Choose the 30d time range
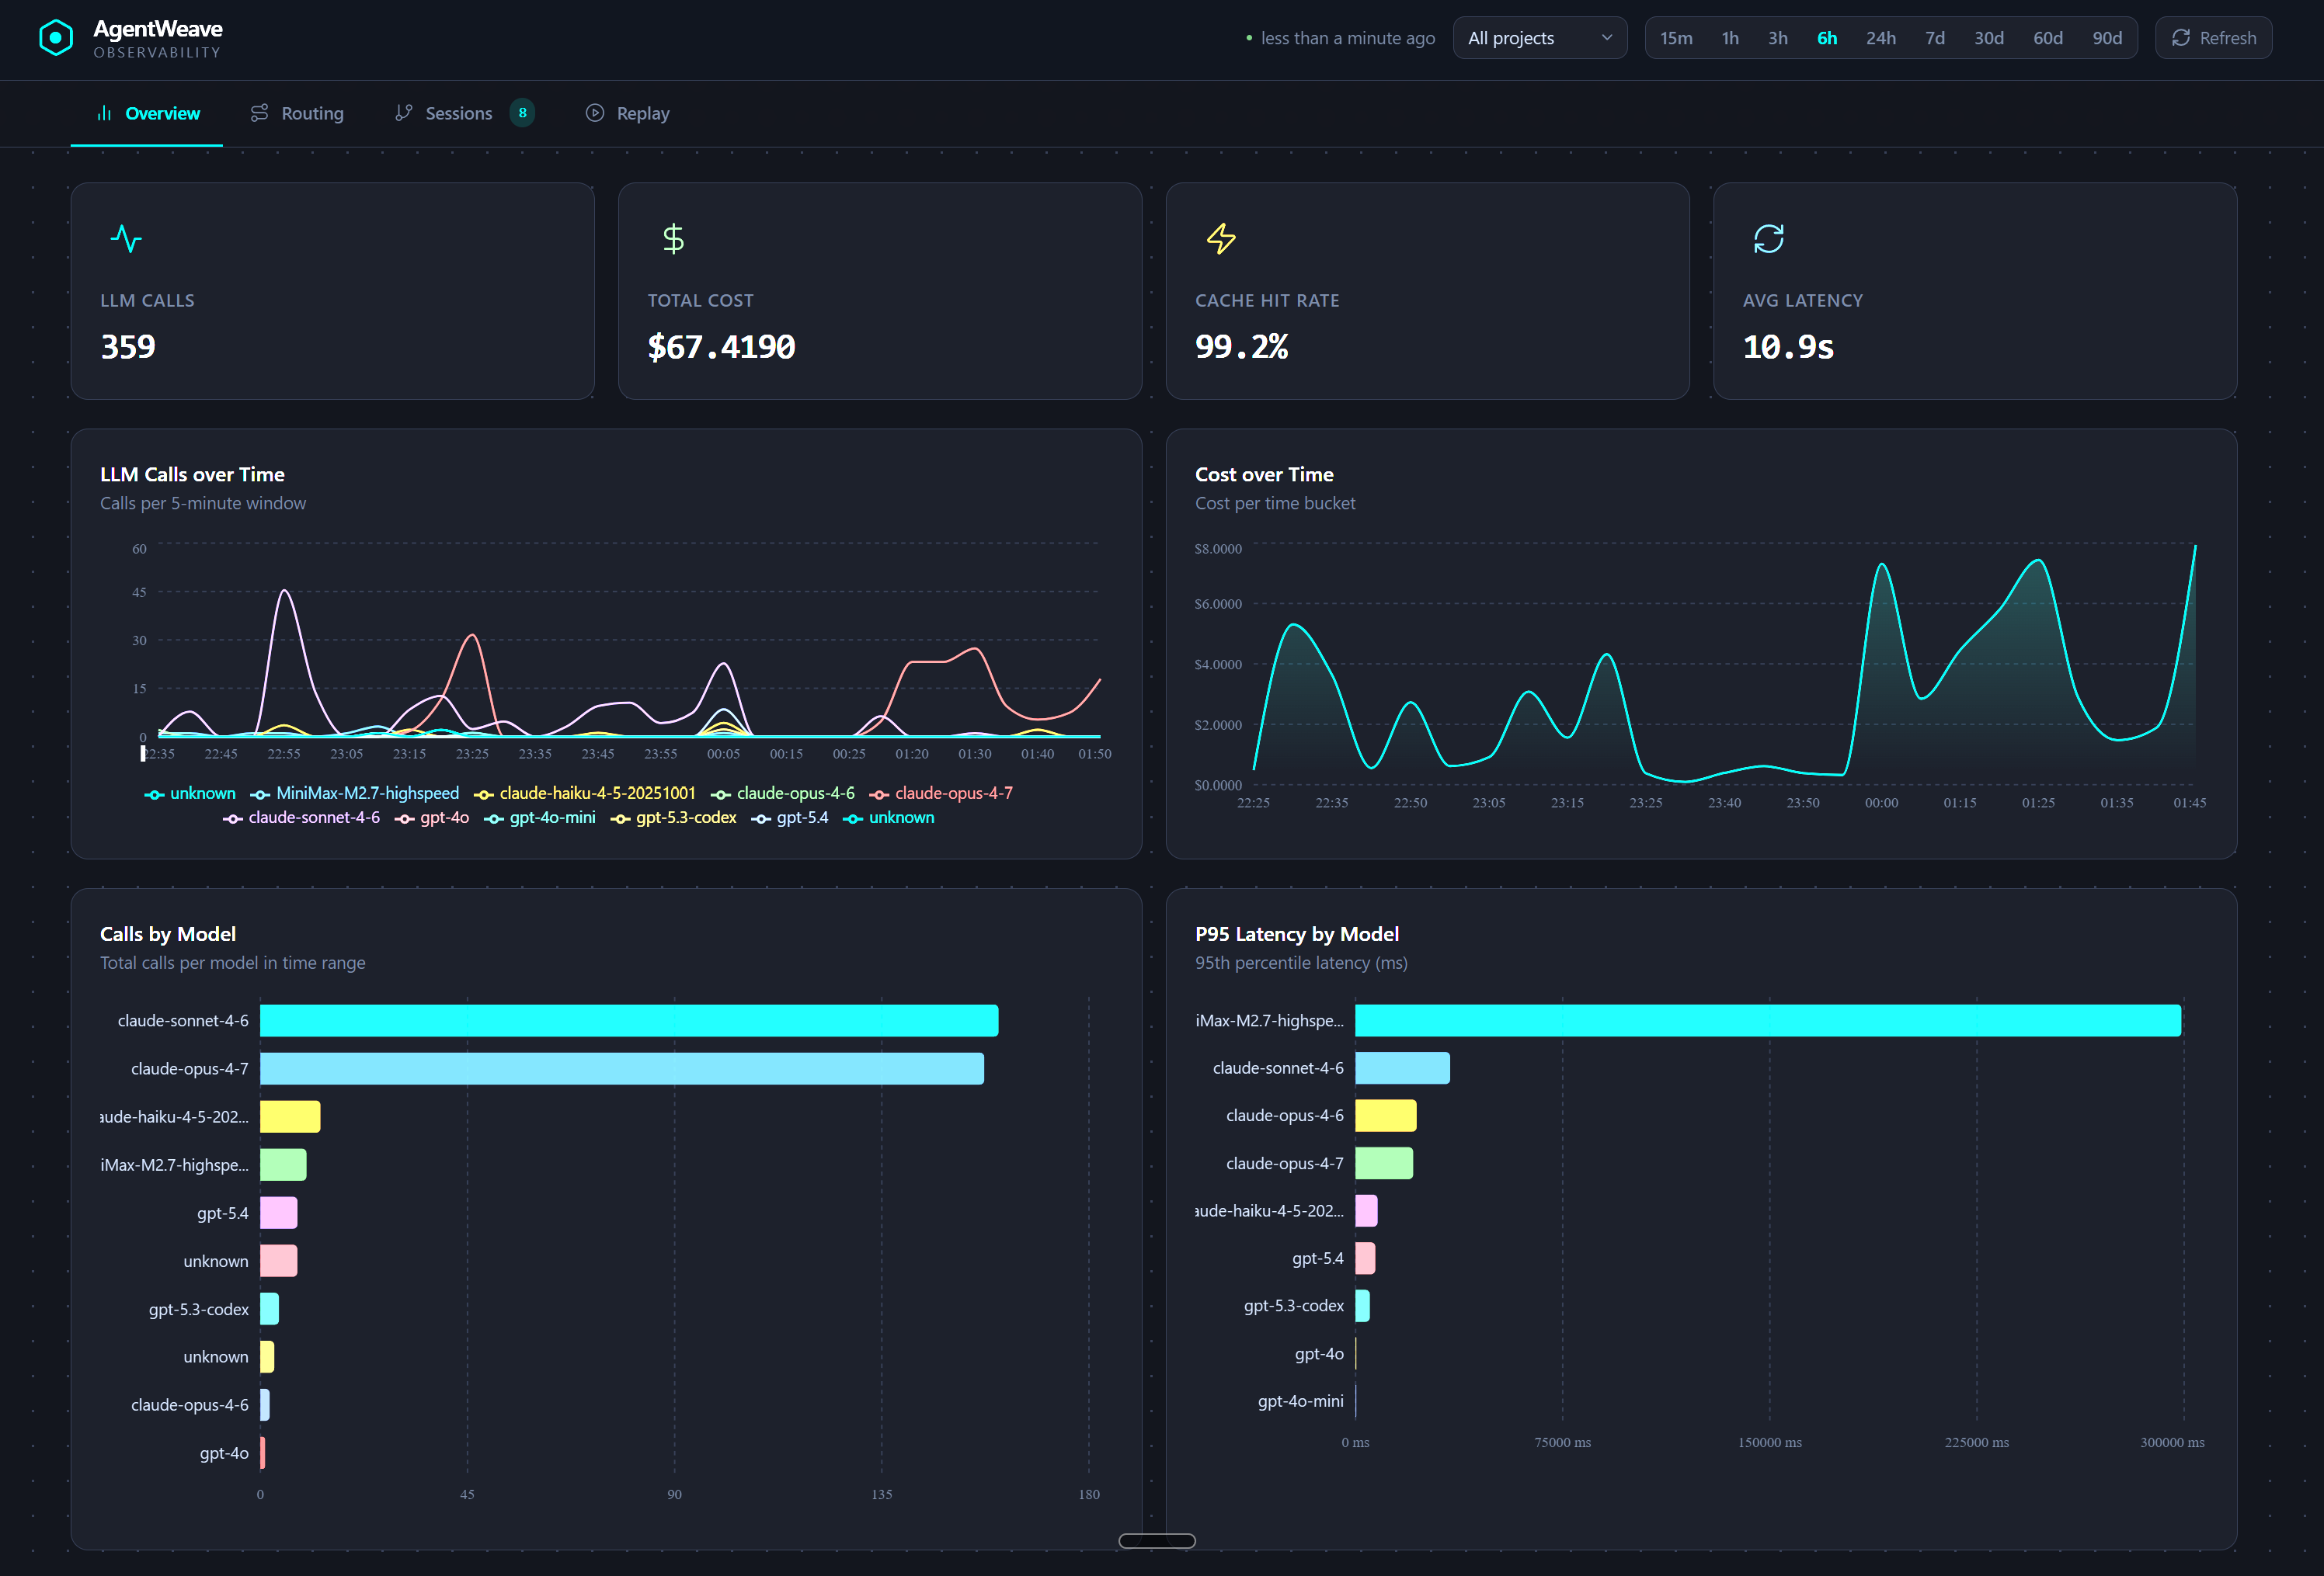This screenshot has width=2324, height=1576. tap(1989, 38)
